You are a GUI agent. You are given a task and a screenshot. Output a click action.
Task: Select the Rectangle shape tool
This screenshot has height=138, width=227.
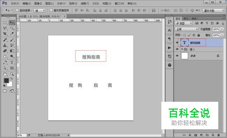pos(12,68)
